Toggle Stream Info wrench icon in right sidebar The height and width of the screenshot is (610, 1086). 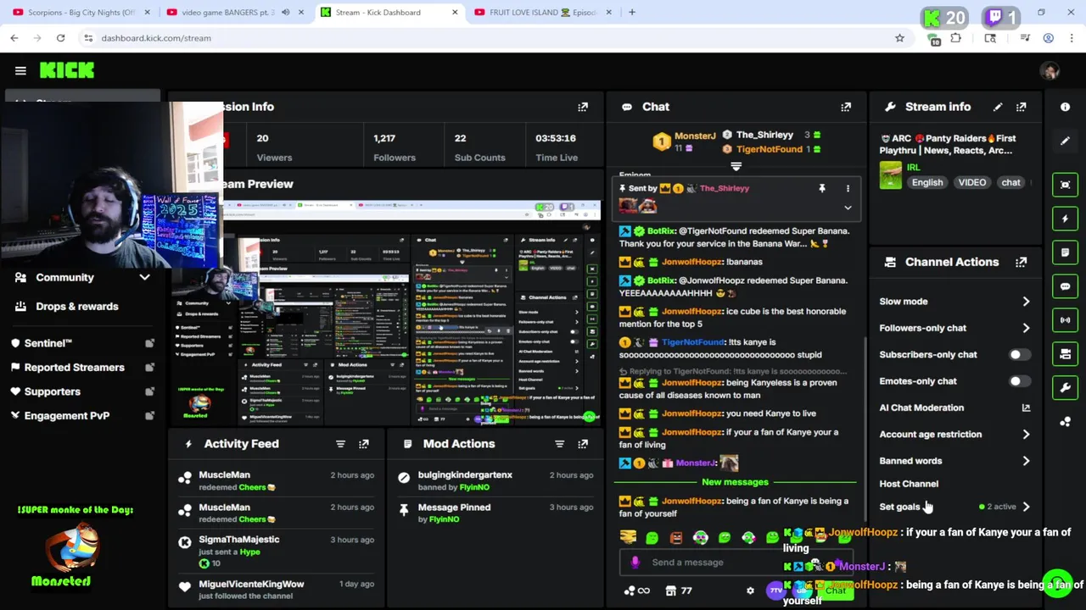(x=1065, y=388)
